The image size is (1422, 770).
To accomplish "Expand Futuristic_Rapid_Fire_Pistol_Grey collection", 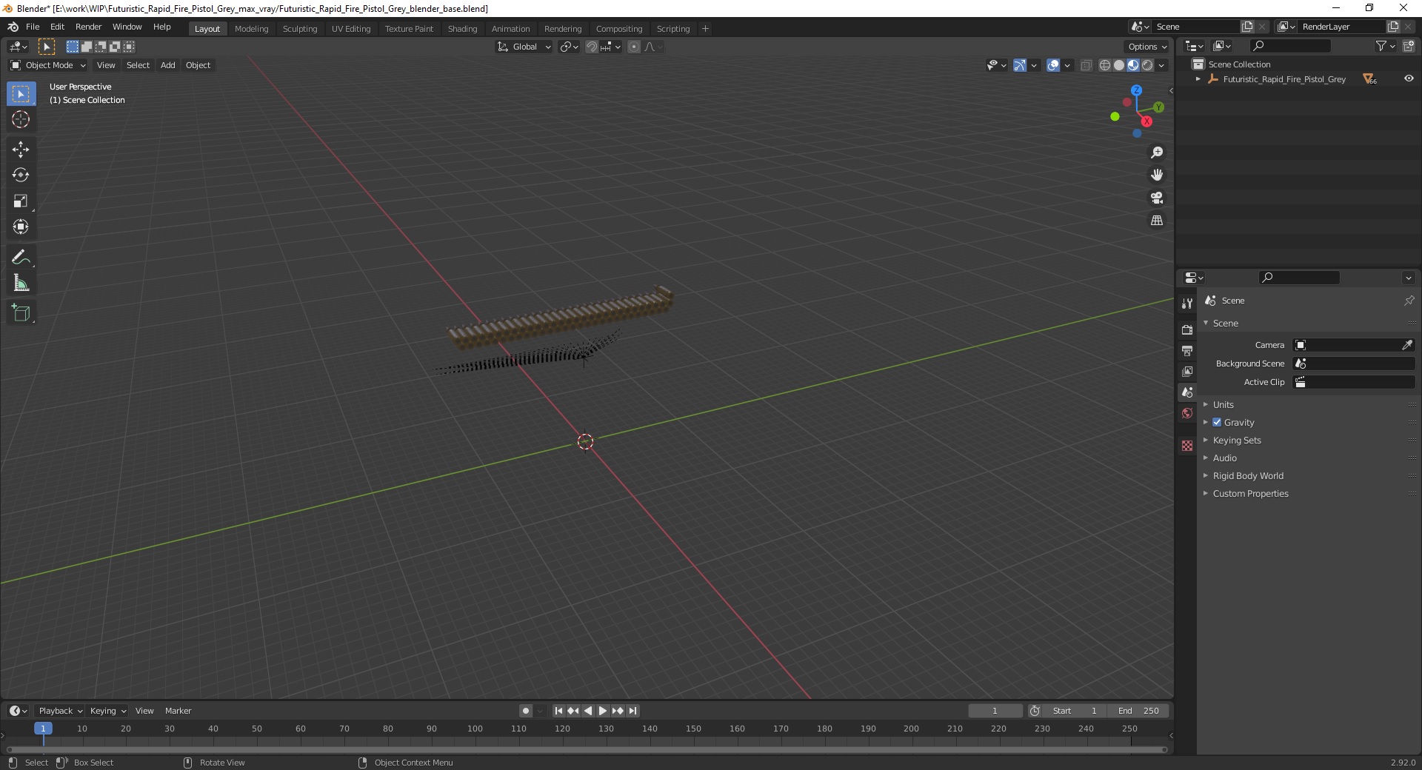I will (1198, 79).
